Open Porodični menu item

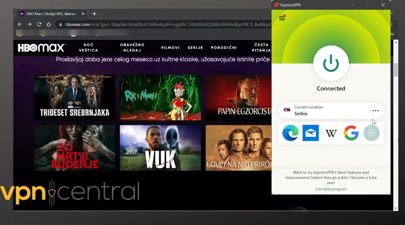coord(224,48)
